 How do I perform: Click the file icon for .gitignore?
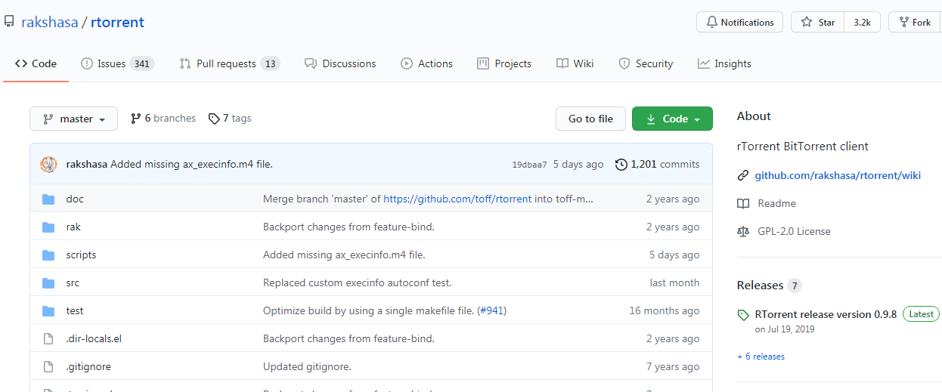(48, 367)
